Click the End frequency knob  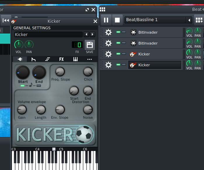(39, 72)
